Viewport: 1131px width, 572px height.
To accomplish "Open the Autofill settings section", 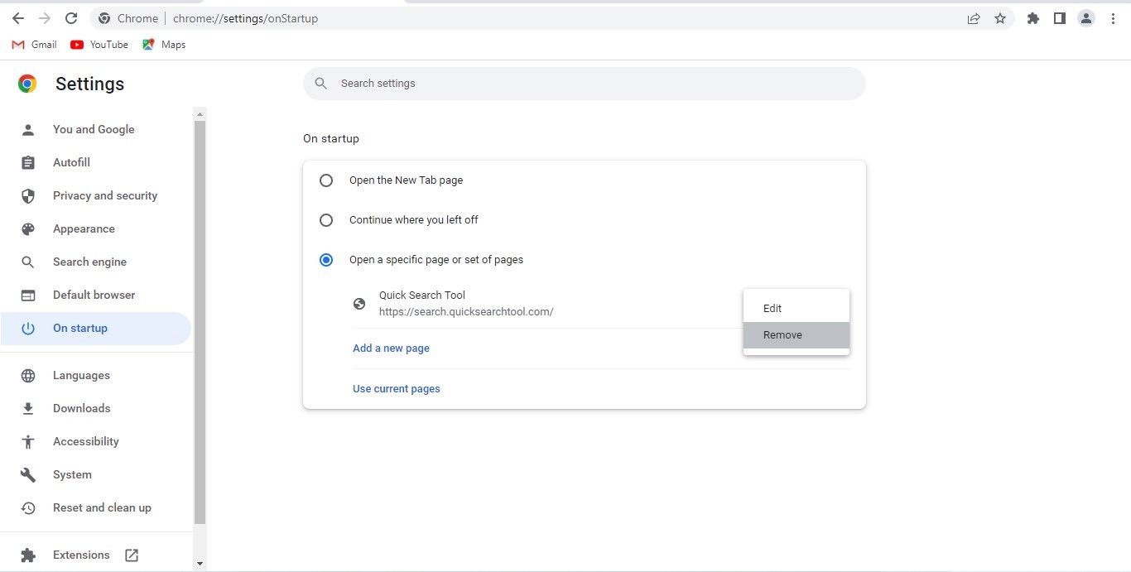I will click(71, 162).
